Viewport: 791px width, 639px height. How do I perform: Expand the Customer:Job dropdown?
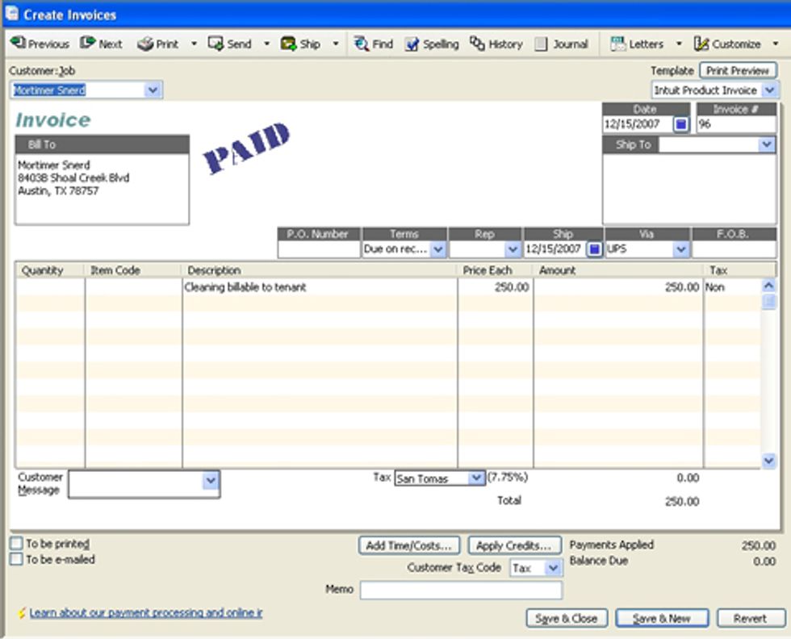[153, 90]
